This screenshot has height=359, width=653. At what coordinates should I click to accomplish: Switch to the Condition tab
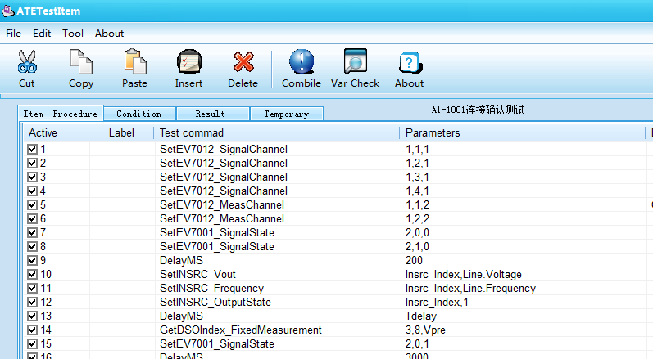[138, 114]
